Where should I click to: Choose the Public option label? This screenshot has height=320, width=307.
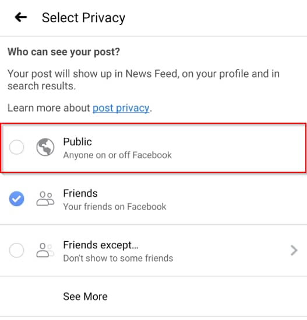[77, 142]
